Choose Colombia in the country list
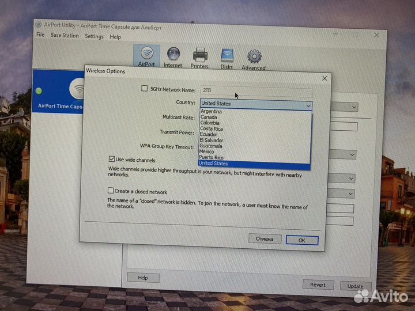 pos(255,123)
